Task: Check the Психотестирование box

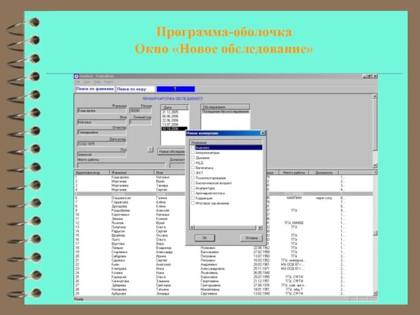Action: 193,178
